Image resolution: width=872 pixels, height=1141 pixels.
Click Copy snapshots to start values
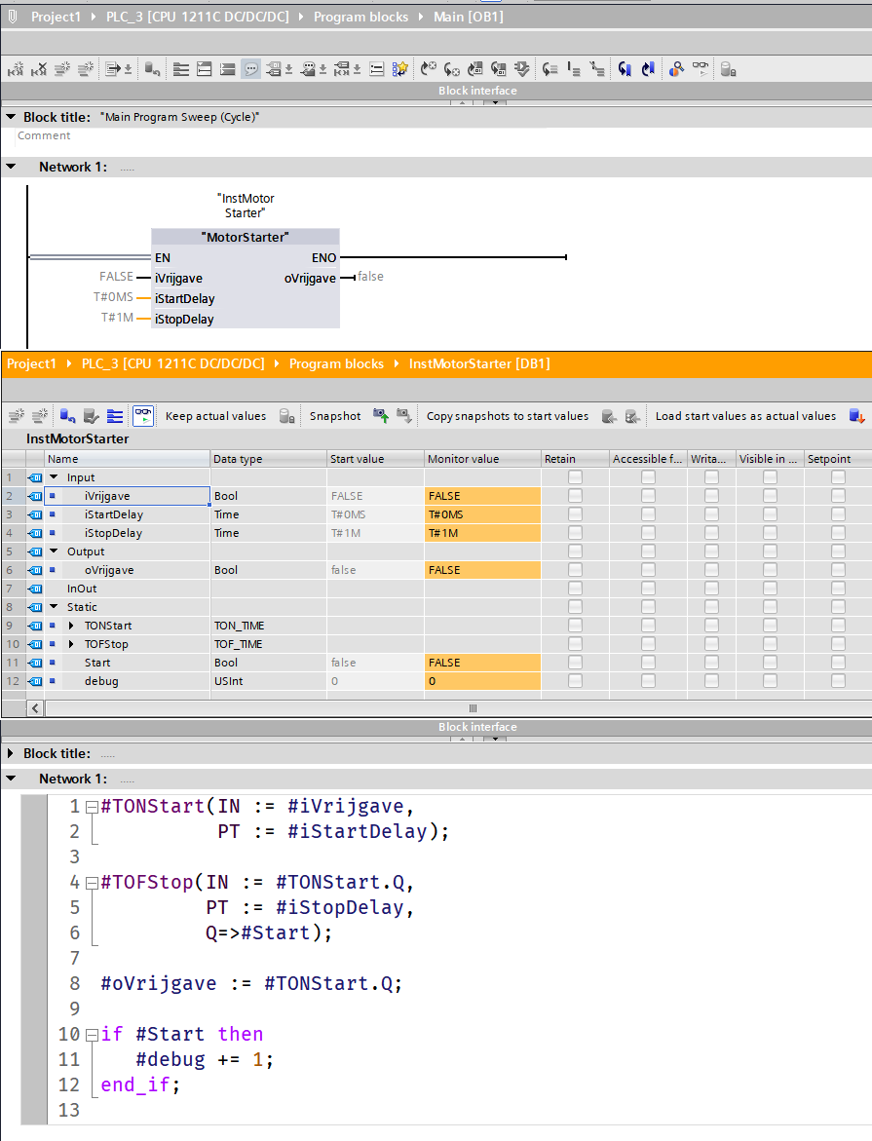click(507, 416)
